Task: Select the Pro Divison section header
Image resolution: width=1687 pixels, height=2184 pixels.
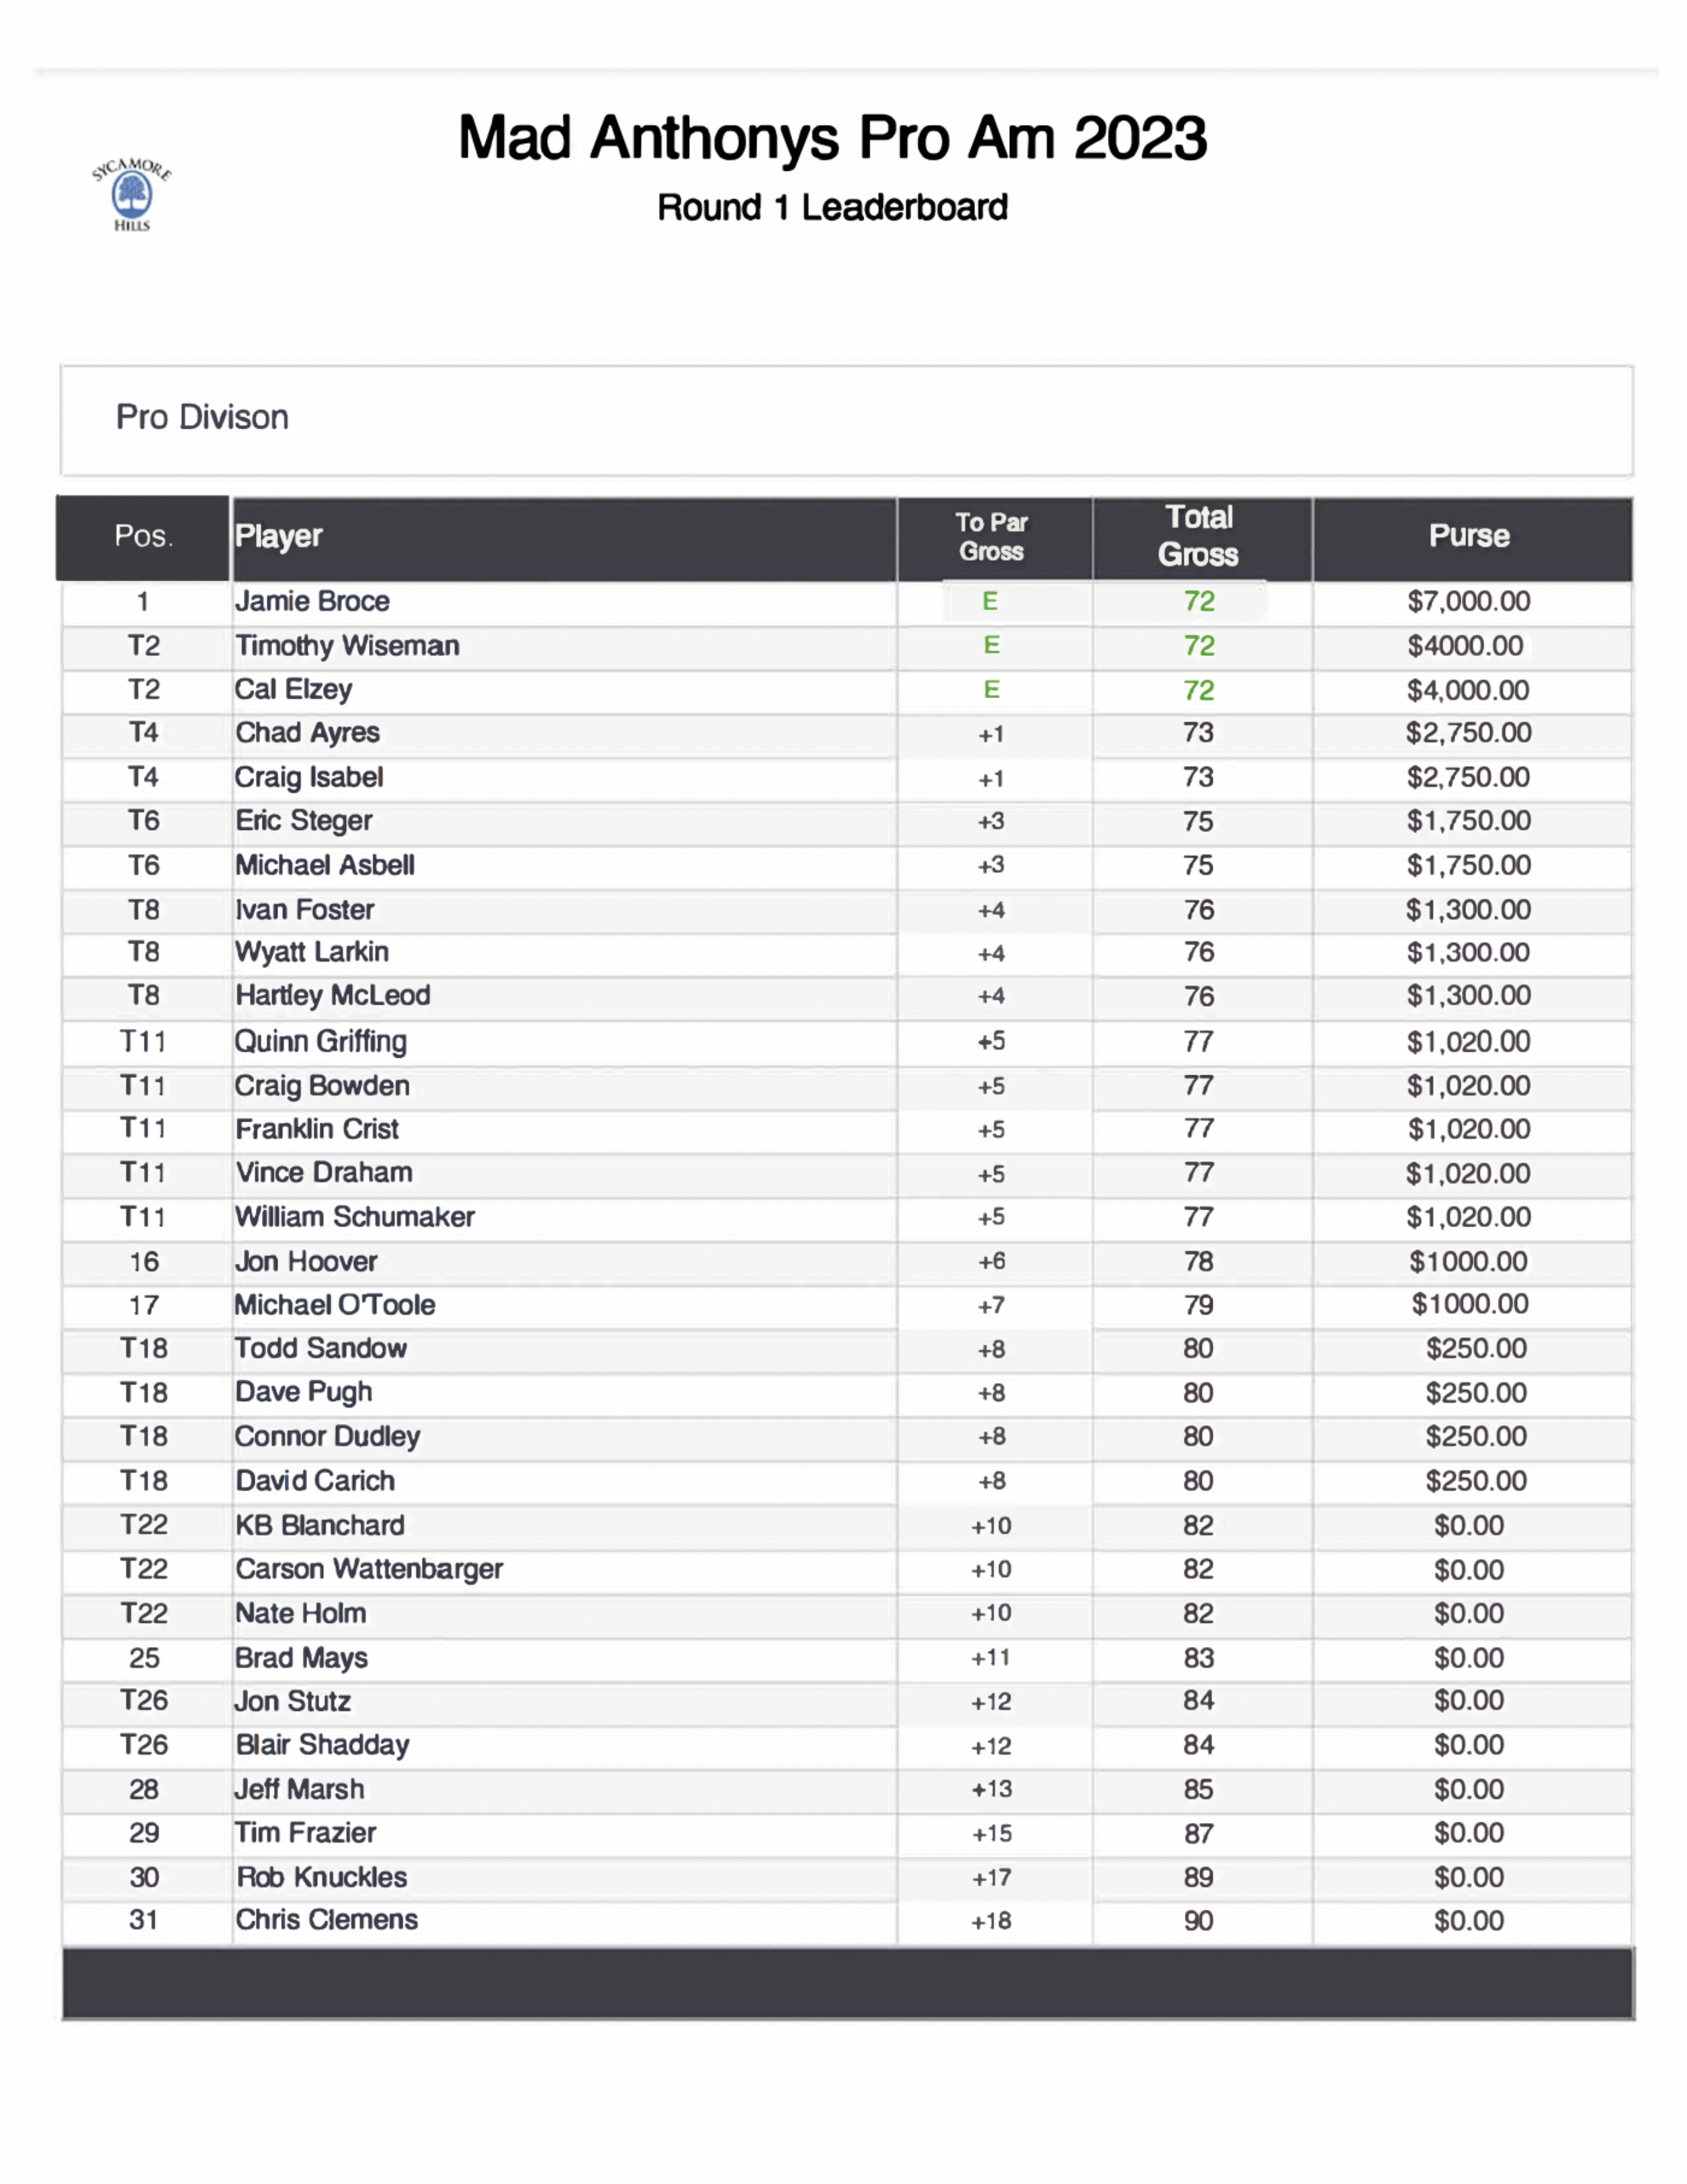Action: tap(202, 417)
